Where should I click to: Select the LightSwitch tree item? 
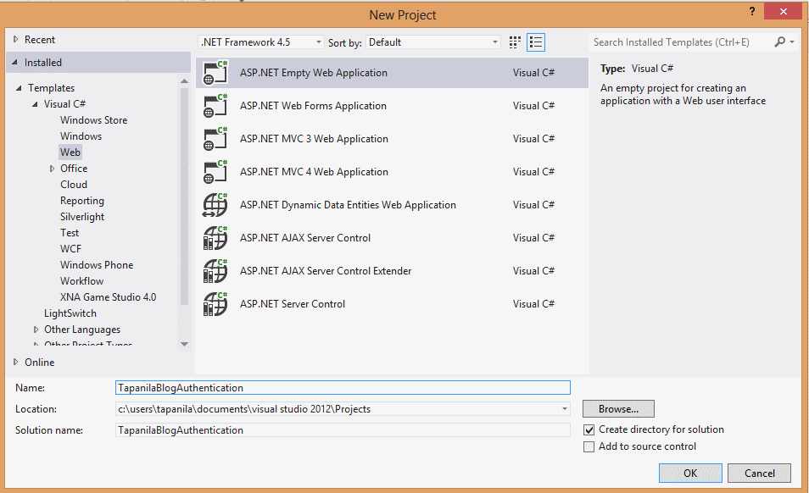pyautogui.click(x=70, y=313)
